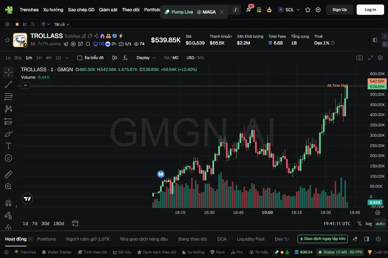Click the GMGN frog logo
The width and height of the screenshot is (388, 258).
(9, 10)
